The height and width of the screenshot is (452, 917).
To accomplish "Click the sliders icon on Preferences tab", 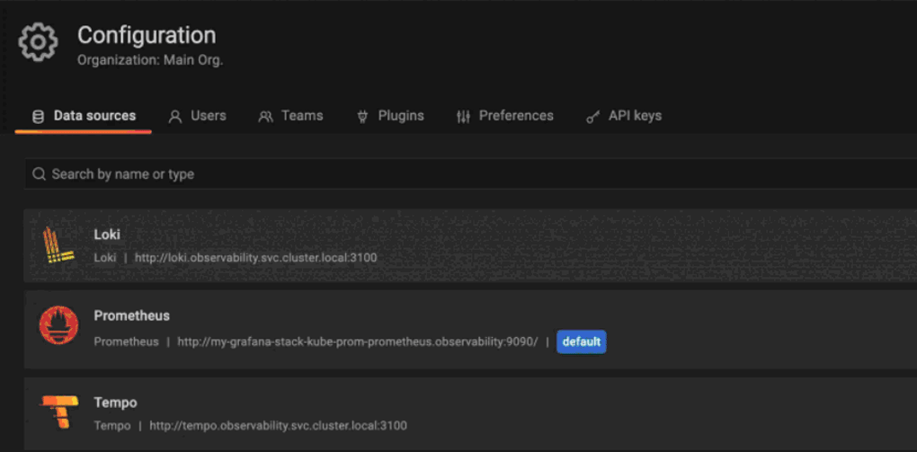I will [463, 117].
